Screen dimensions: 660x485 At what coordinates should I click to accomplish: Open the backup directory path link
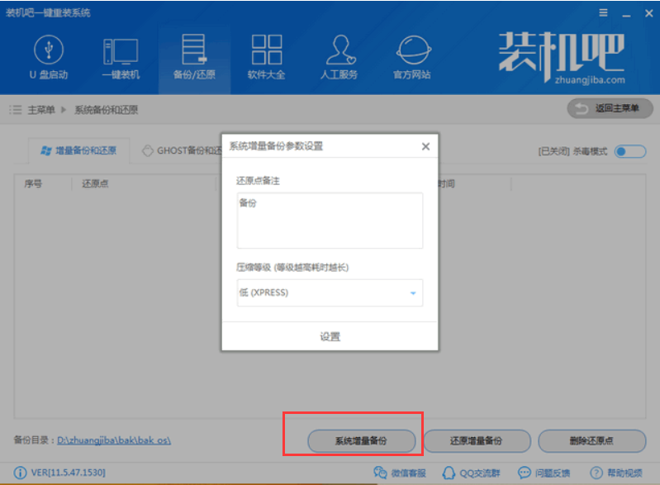114,440
